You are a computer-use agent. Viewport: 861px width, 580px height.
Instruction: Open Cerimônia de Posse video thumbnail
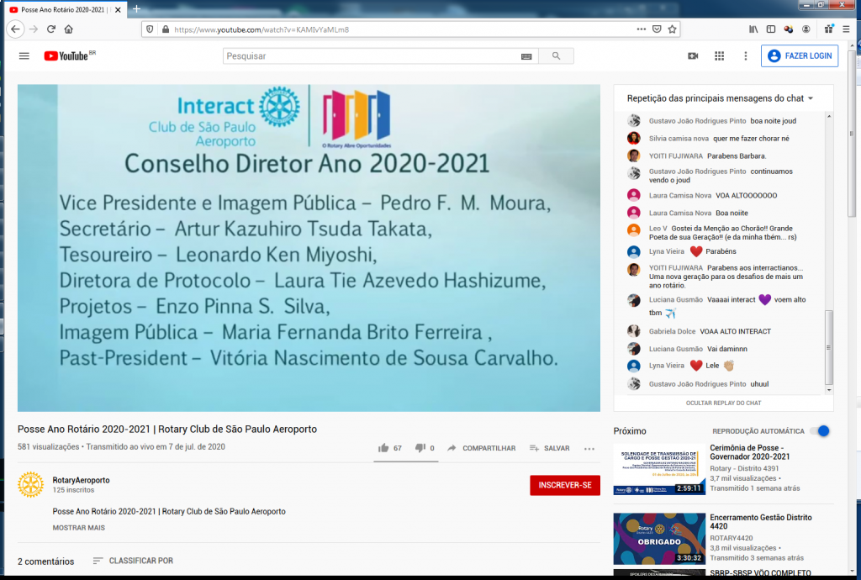(659, 469)
